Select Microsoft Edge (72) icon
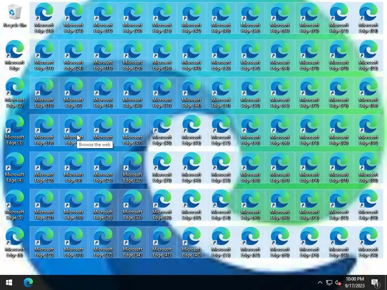The width and height of the screenshot is (387, 290). [309, 93]
